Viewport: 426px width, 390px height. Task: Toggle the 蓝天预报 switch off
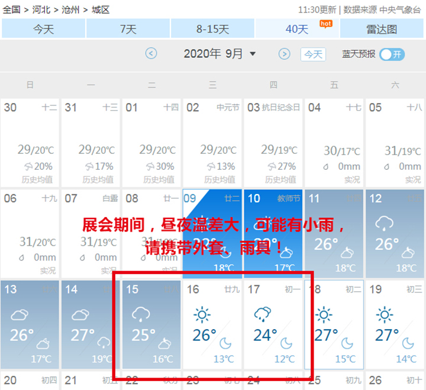(x=392, y=54)
